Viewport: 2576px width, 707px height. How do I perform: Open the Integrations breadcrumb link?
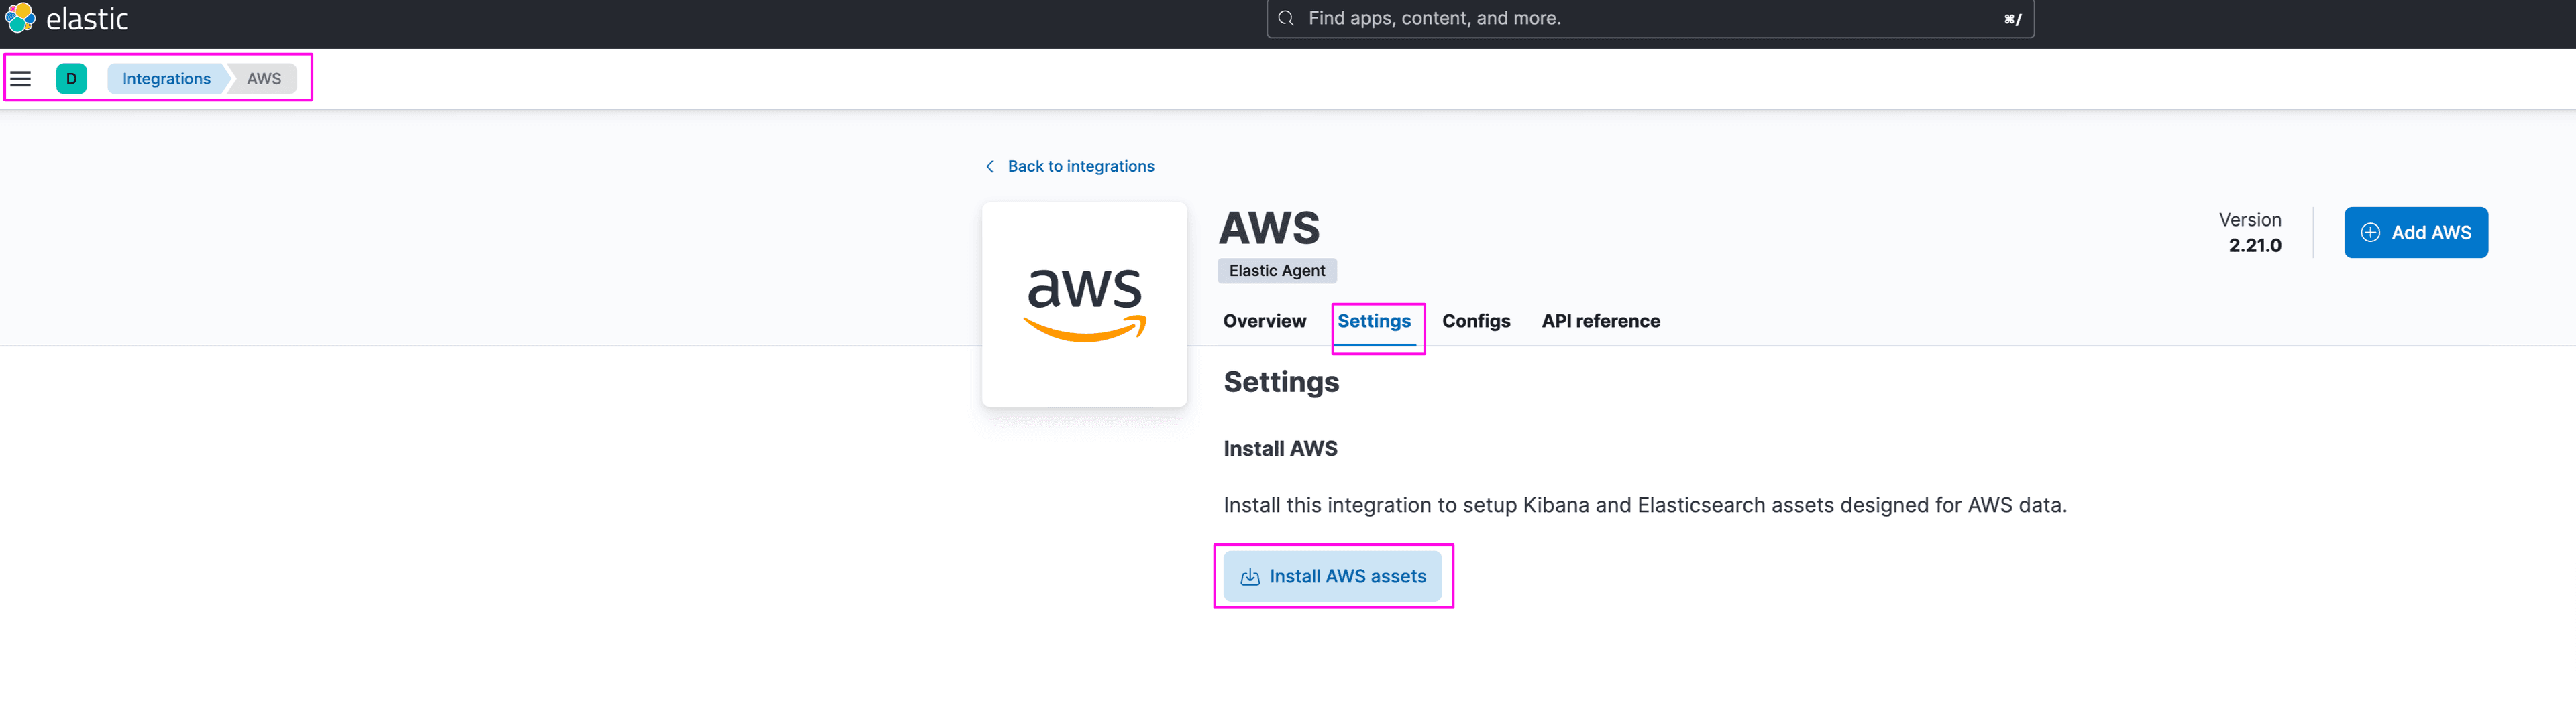[166, 78]
